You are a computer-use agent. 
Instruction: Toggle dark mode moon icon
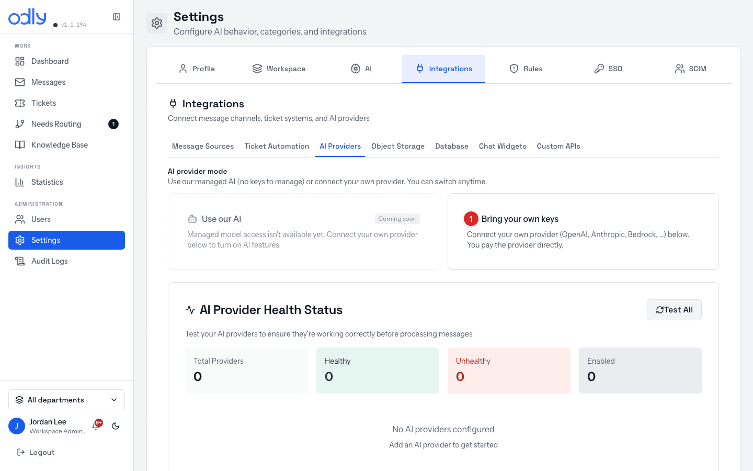tap(116, 426)
